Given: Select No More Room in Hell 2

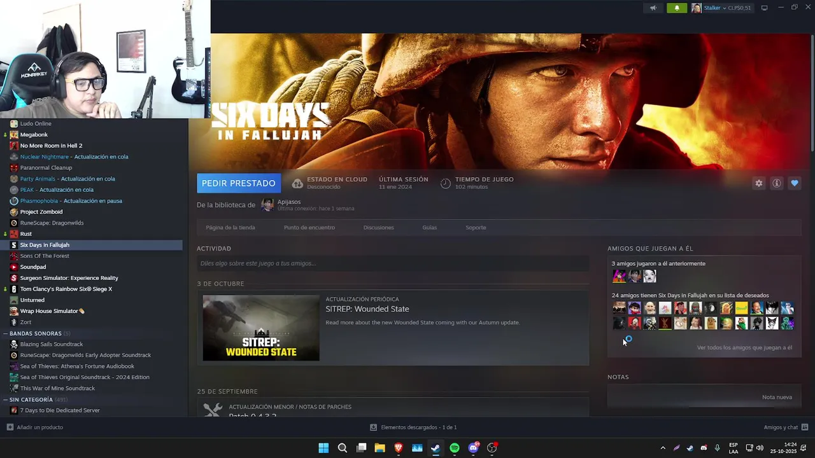Looking at the screenshot, I should click(x=51, y=146).
